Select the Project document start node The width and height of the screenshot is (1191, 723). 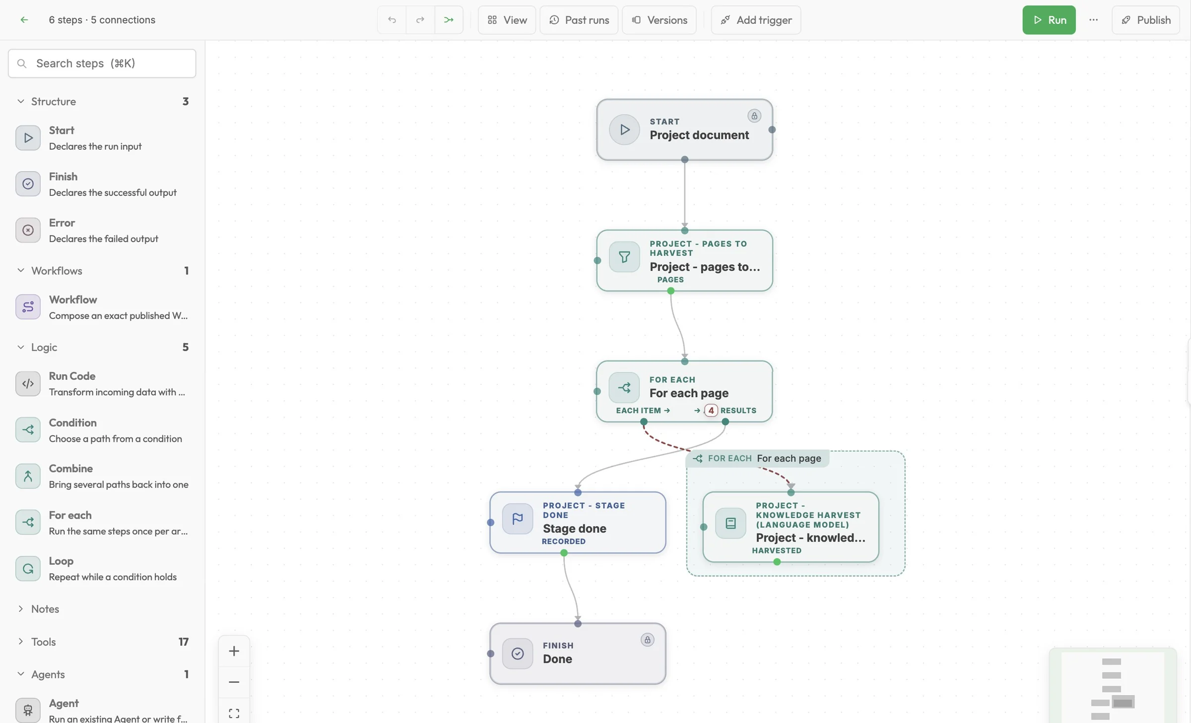click(684, 129)
